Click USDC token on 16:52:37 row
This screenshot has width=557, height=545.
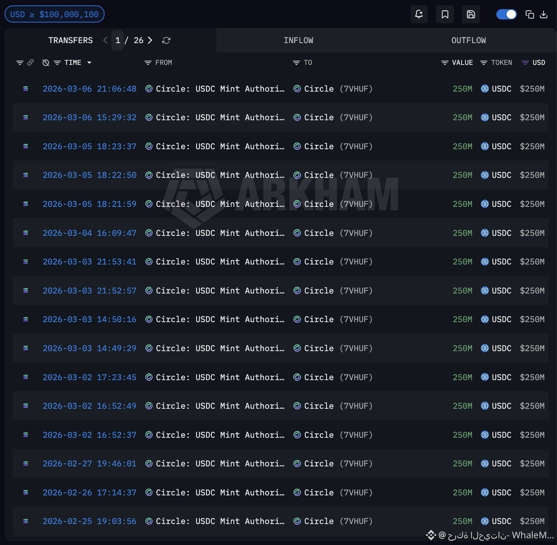tap(501, 435)
